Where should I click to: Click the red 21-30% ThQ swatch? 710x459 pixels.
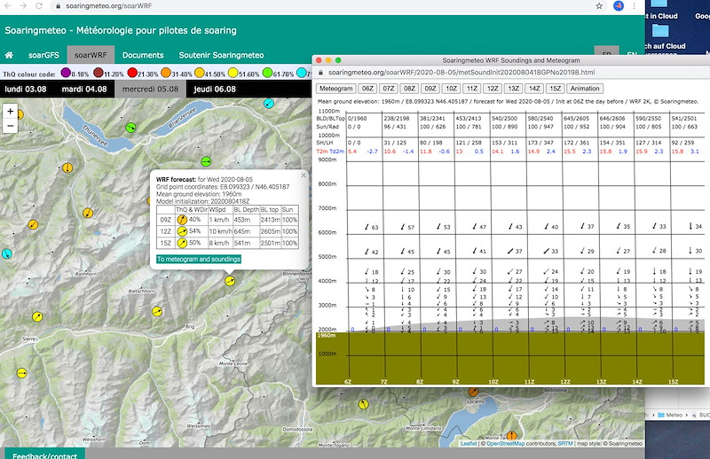(132, 73)
